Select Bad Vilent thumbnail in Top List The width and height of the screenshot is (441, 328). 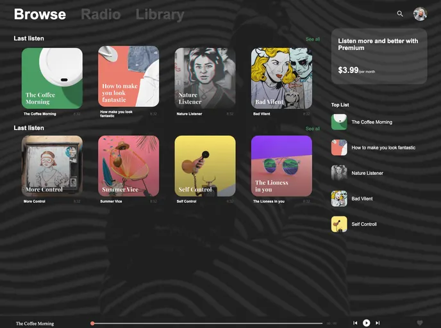point(339,199)
